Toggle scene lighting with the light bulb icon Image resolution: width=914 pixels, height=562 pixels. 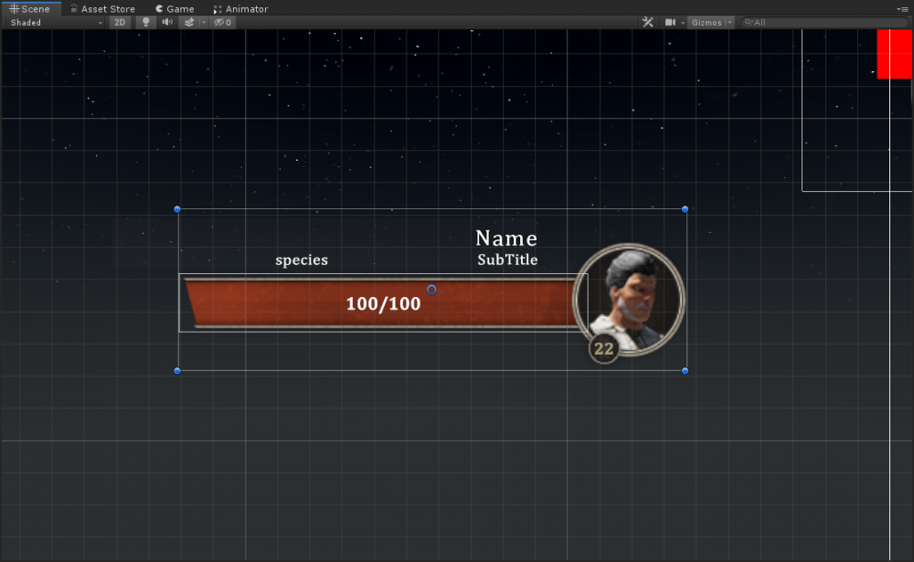pos(146,22)
